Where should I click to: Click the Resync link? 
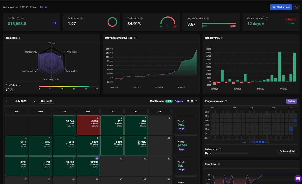click(43, 7)
